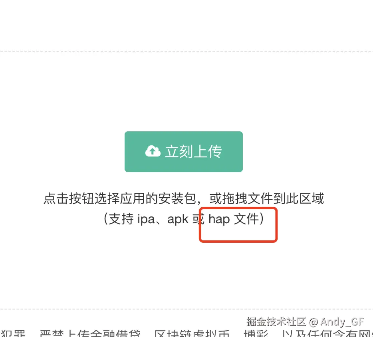Click the 掘金技术社区 watermark text
Screen dimensions: 373x337
tap(276, 321)
